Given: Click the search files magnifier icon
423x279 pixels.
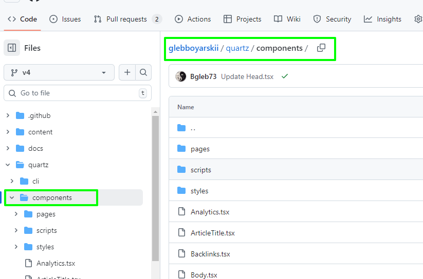Looking at the screenshot, I should tap(143, 72).
